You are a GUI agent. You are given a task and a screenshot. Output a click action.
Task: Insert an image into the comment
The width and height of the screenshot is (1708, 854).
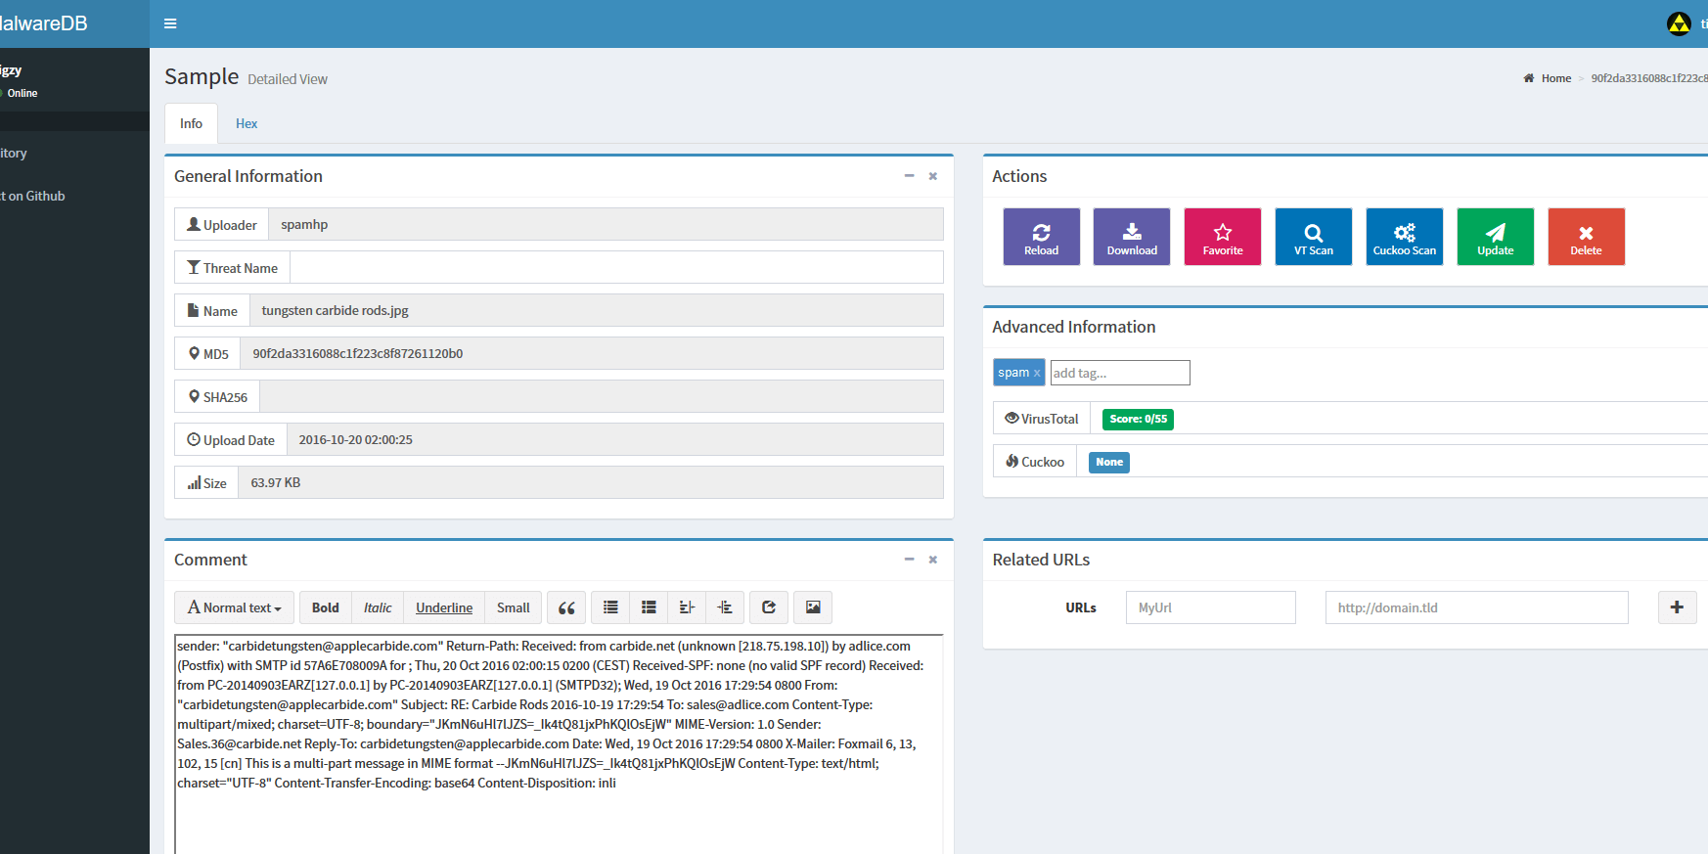pos(813,607)
